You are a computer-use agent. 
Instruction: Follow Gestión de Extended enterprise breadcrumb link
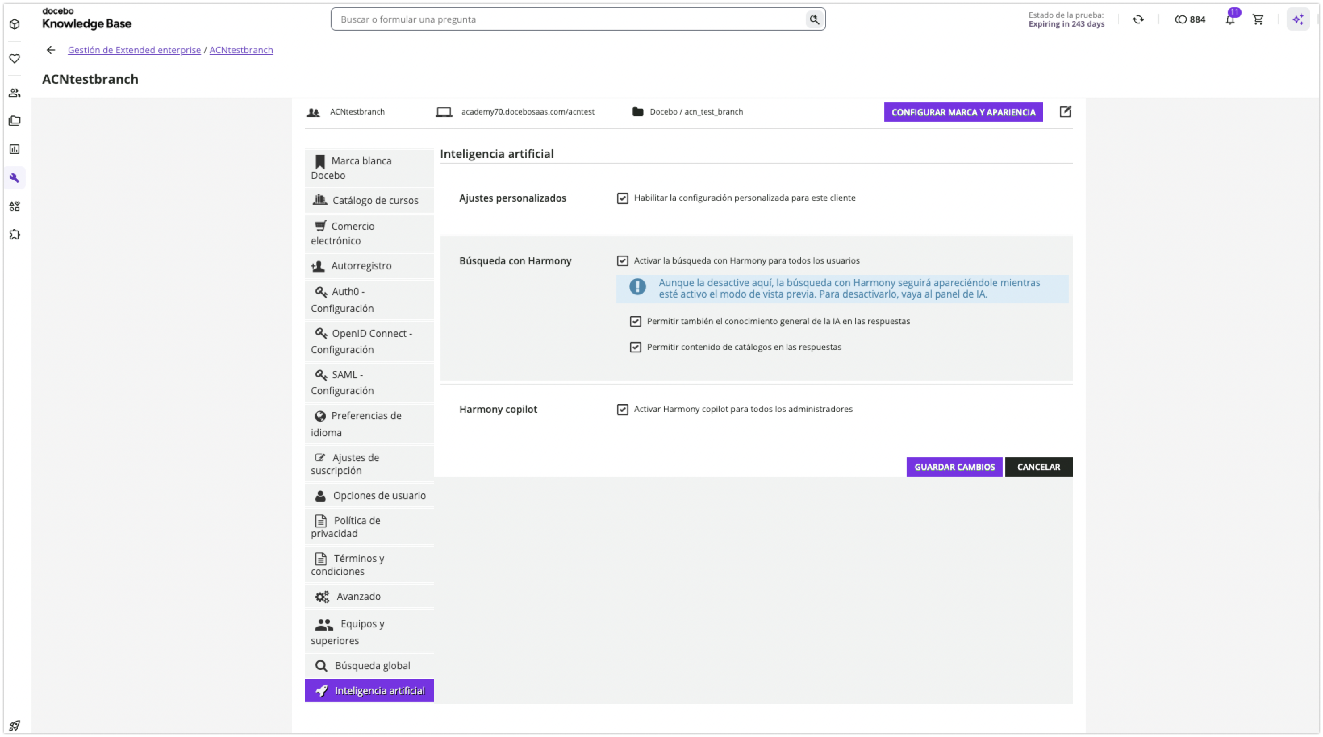click(134, 50)
